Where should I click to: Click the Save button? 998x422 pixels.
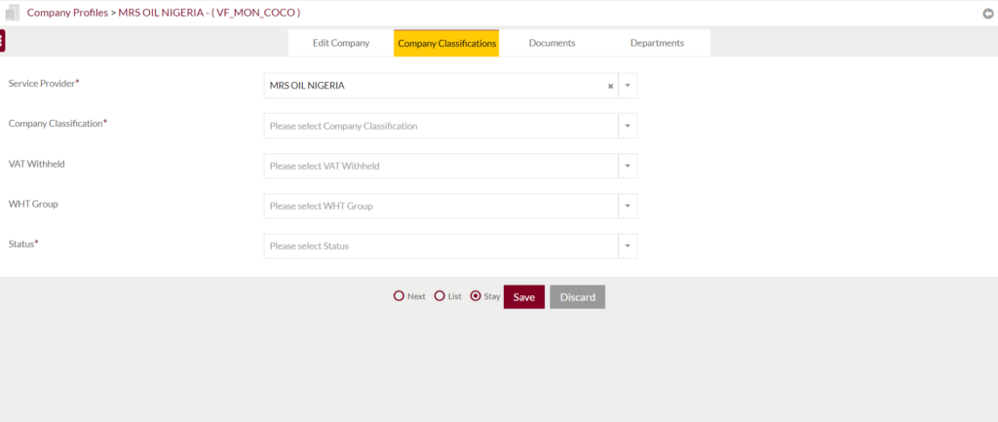(523, 297)
